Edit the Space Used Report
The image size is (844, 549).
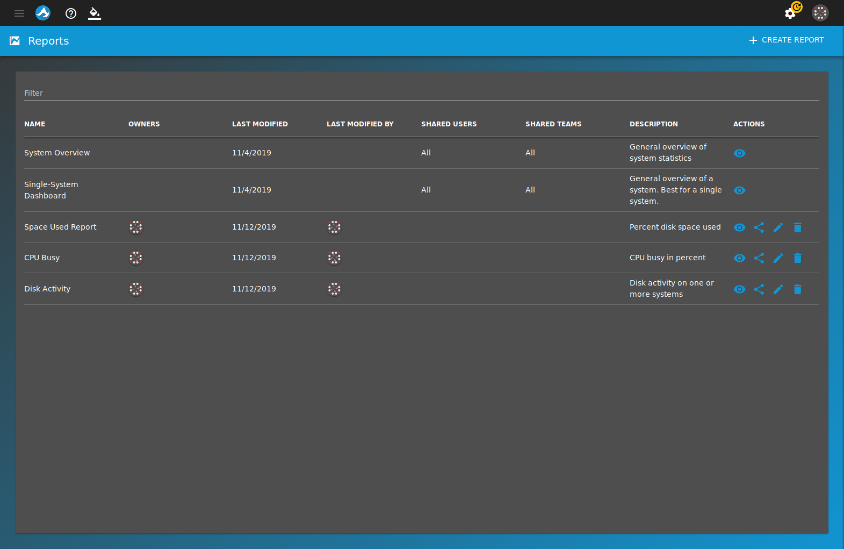coord(778,227)
